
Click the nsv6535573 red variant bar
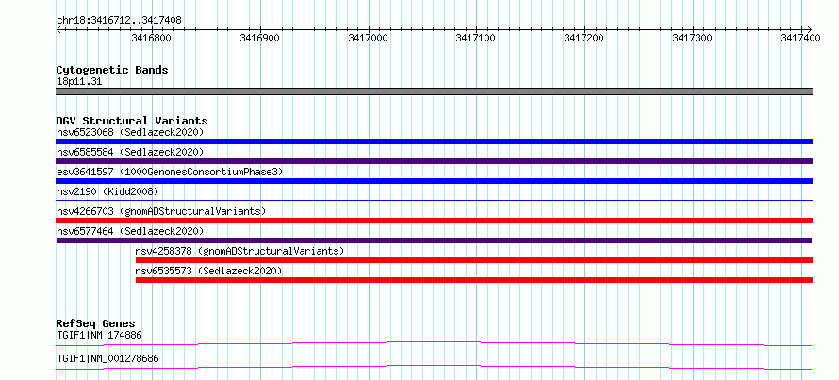(x=474, y=280)
